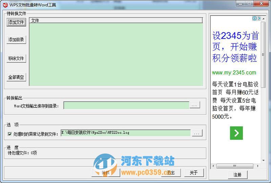The width and height of the screenshot is (271, 183).
Task: Click the WPS2Doc.log path field
Action: point(125,133)
